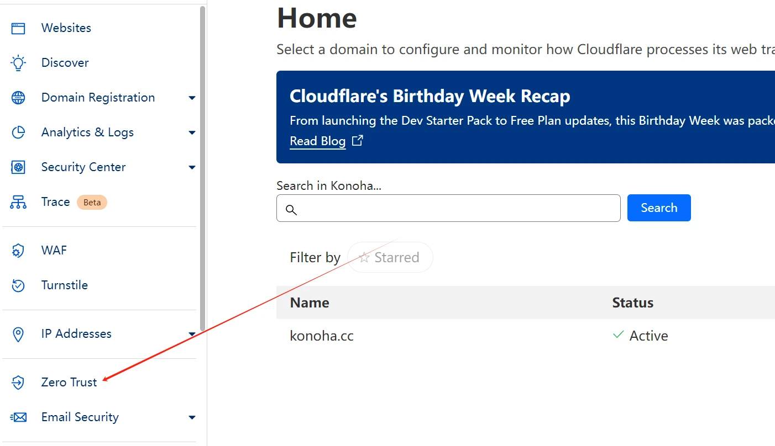Click the Email Security envelope icon

tap(18, 417)
